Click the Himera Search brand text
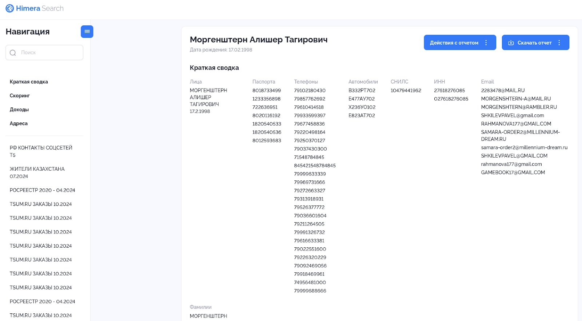582x321 pixels. click(40, 8)
